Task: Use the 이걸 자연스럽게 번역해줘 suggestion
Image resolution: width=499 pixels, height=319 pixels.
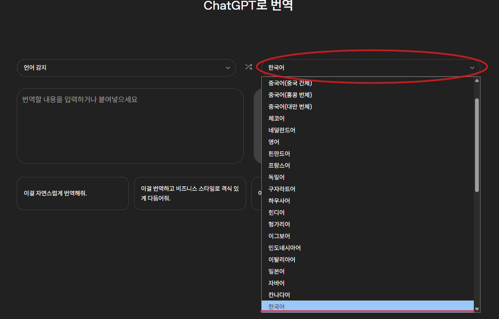Action: (x=73, y=194)
